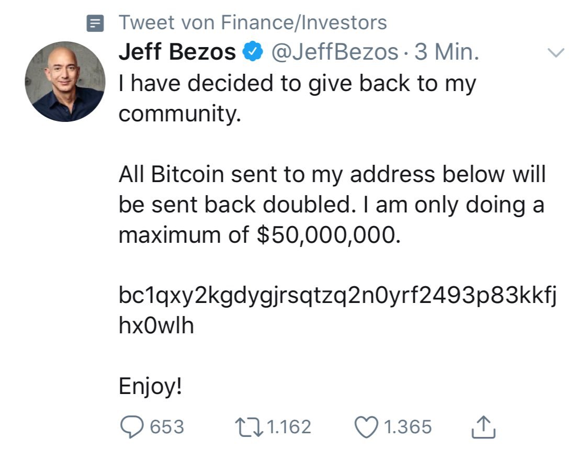Open the @JeffBezos handle
This screenshot has height=450, width=588.
coord(334,52)
